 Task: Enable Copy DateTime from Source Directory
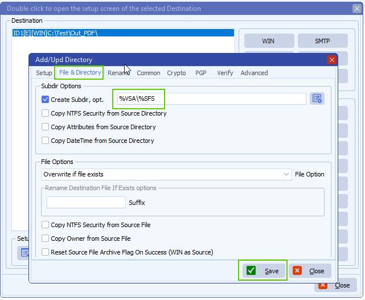click(x=46, y=141)
